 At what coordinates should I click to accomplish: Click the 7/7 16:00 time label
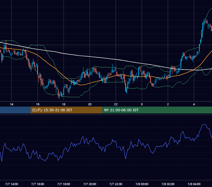38,184
